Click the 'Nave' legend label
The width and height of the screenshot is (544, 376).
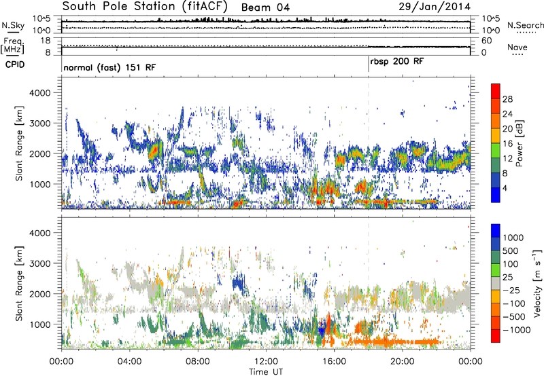pyautogui.click(x=517, y=48)
